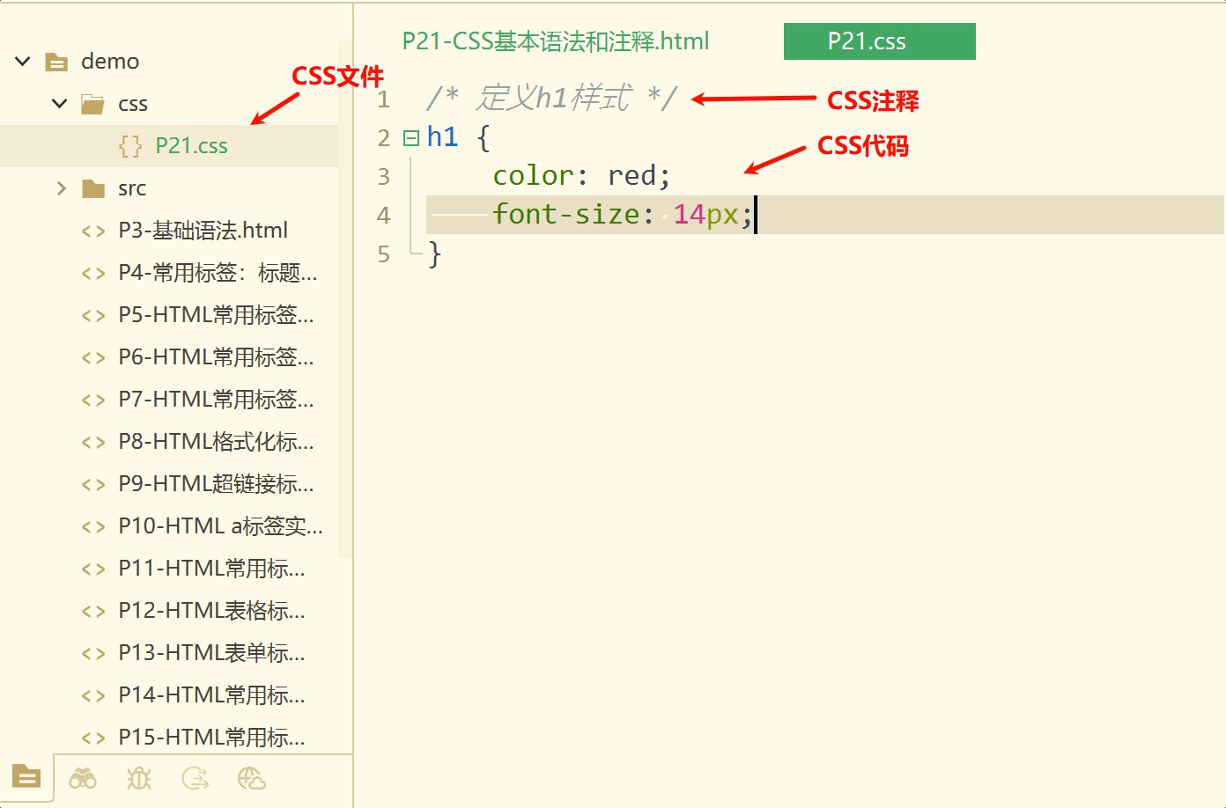The width and height of the screenshot is (1226, 808).
Task: Click the file icon beside P8-HTML格式化标
Action: click(92, 442)
